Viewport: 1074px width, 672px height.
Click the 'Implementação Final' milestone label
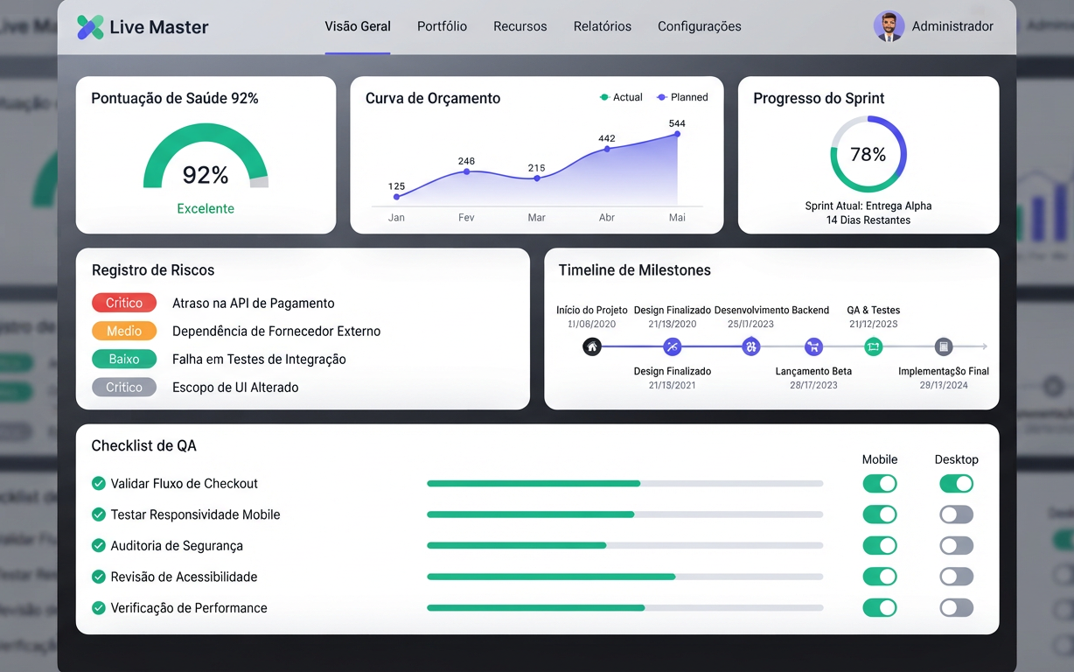944,371
